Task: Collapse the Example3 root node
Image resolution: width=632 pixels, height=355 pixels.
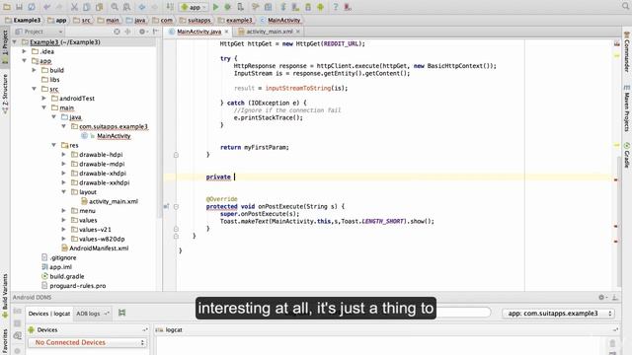Action: (x=15, y=41)
